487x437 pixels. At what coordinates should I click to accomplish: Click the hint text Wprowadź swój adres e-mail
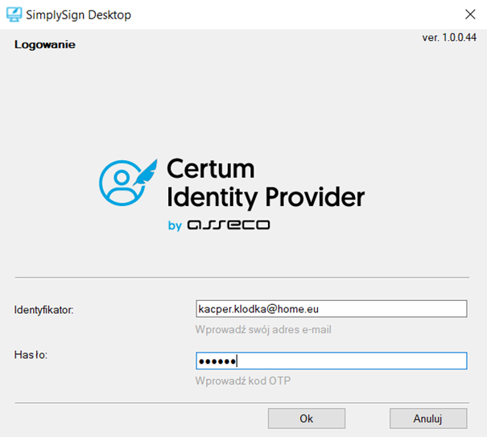(x=263, y=329)
